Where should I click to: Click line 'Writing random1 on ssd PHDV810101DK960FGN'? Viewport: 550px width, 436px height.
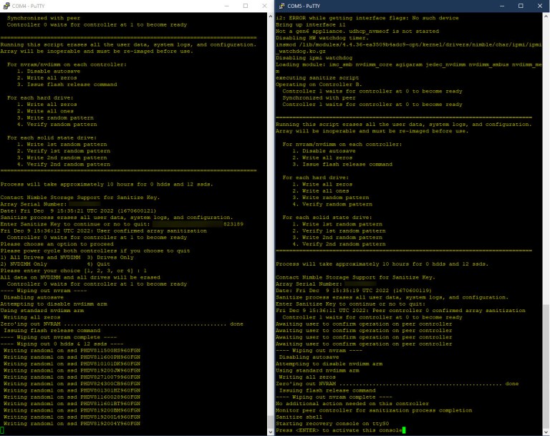click(72, 364)
